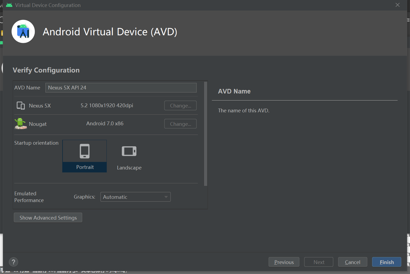Click the Android icon in the title bar

(x=9, y=5)
